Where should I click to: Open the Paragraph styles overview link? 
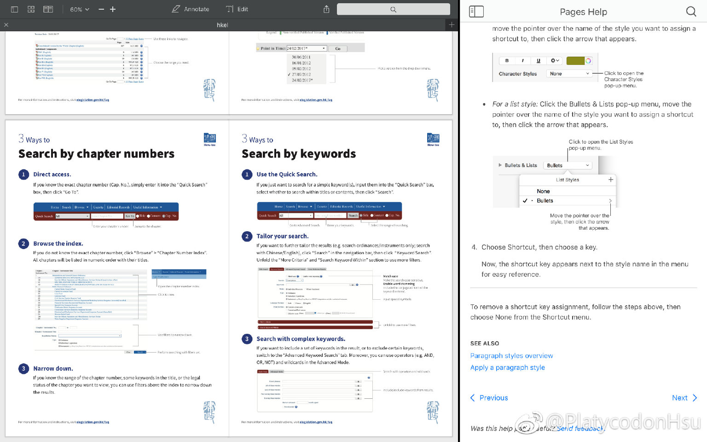click(511, 355)
